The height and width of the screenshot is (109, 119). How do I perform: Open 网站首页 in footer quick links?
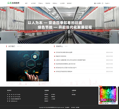tap(46, 95)
